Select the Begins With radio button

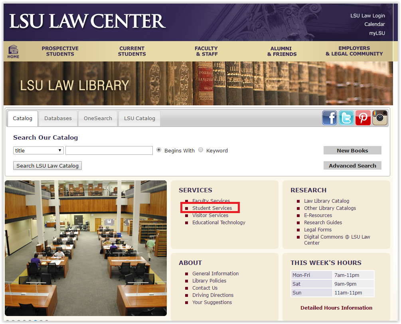tap(159, 150)
